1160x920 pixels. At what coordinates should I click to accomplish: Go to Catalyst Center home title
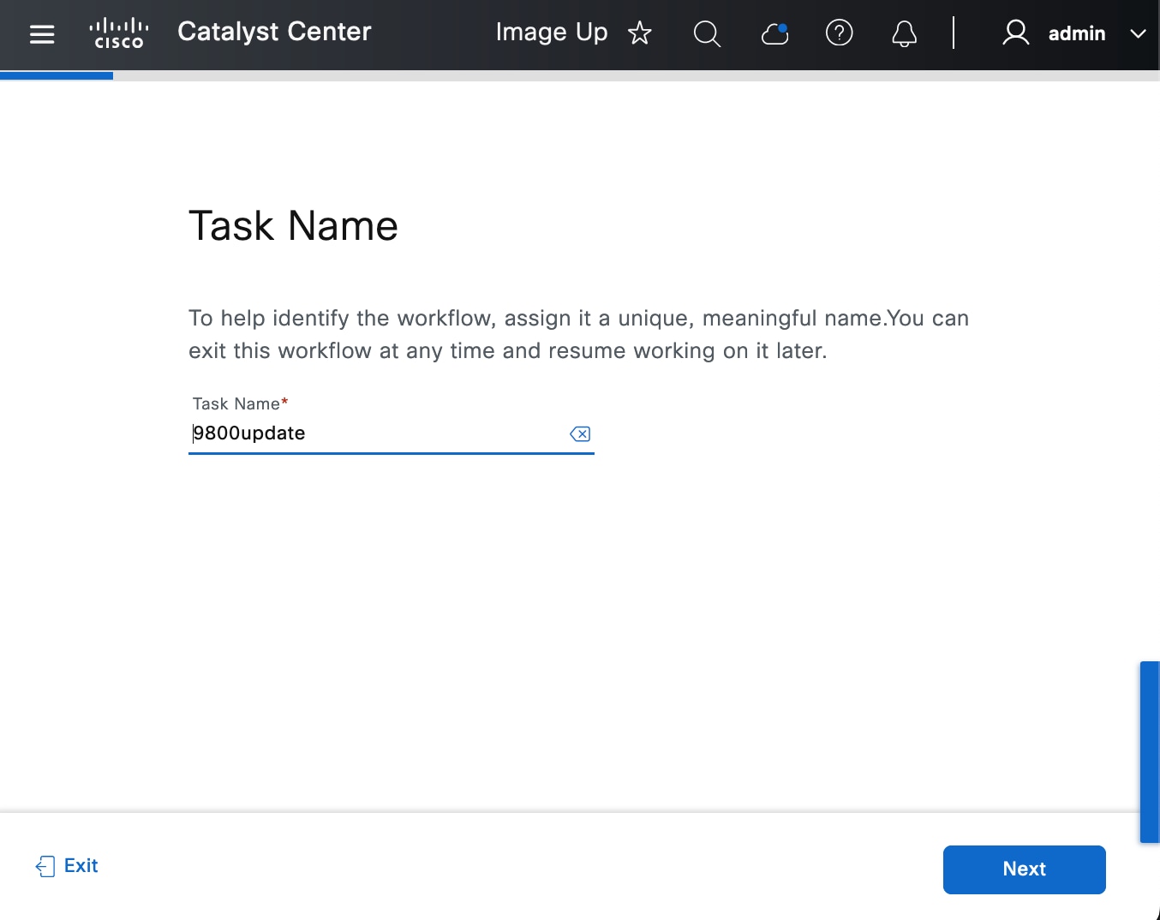pyautogui.click(x=274, y=32)
